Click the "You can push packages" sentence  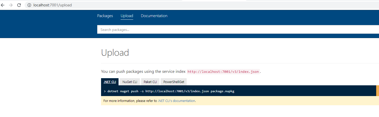(143, 72)
